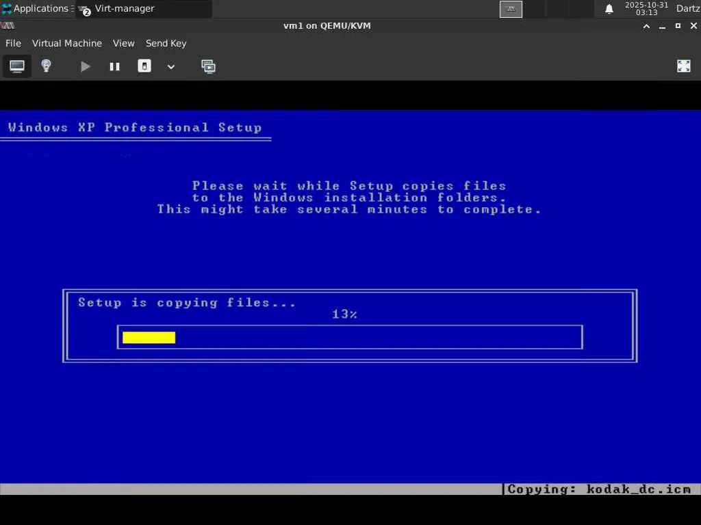This screenshot has height=525, width=701.
Task: Click the Dartz user label
Action: (x=687, y=8)
